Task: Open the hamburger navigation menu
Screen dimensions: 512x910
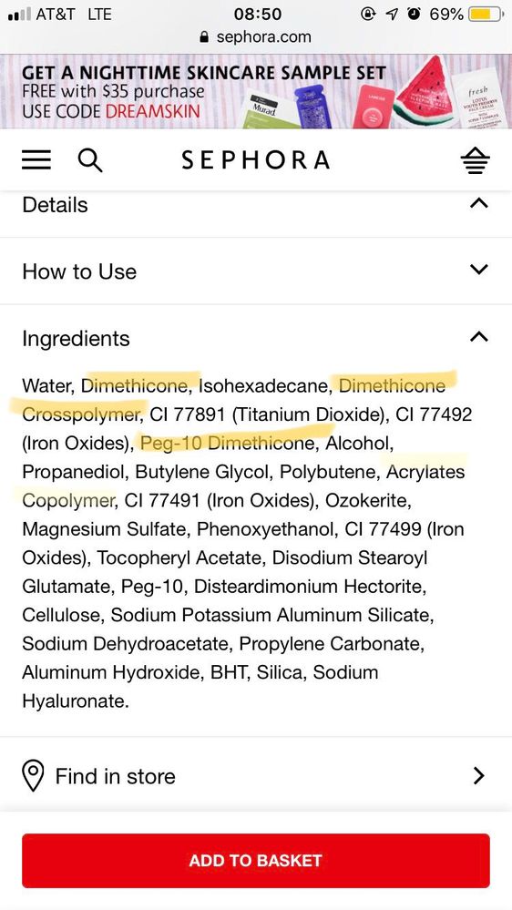Action: 36,159
